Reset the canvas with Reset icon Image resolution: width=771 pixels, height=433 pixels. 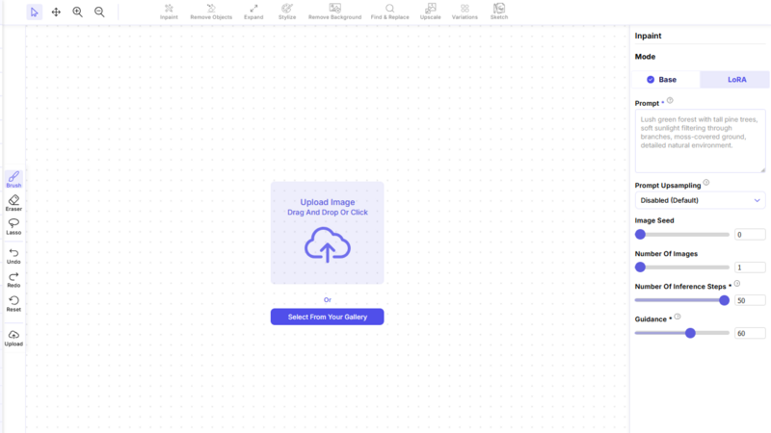[x=13, y=303]
